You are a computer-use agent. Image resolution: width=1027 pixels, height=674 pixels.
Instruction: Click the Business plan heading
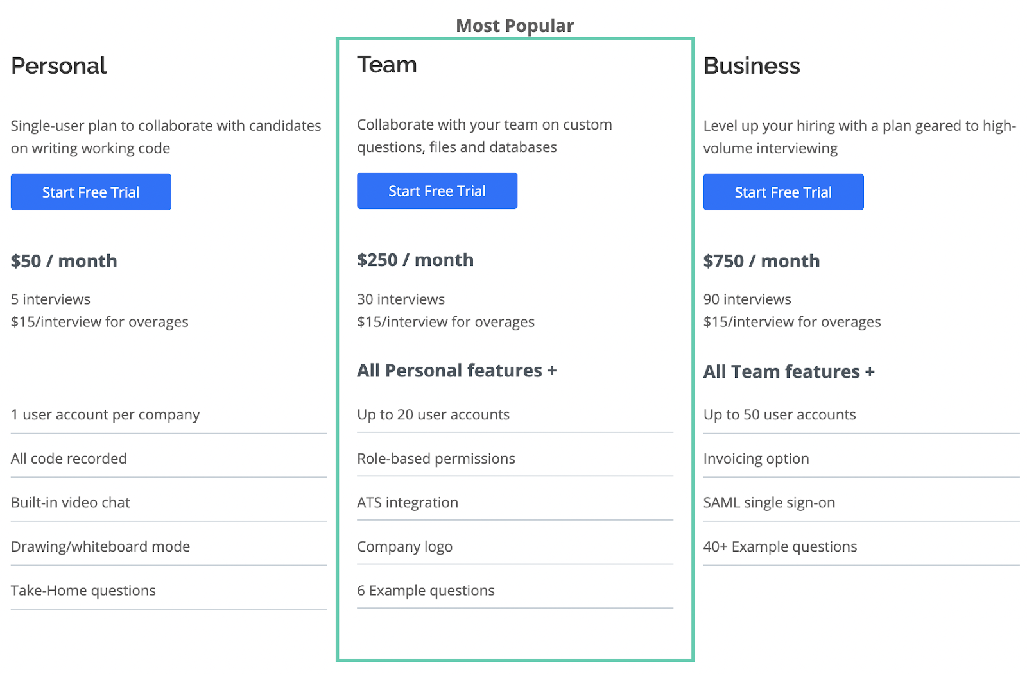click(x=752, y=66)
